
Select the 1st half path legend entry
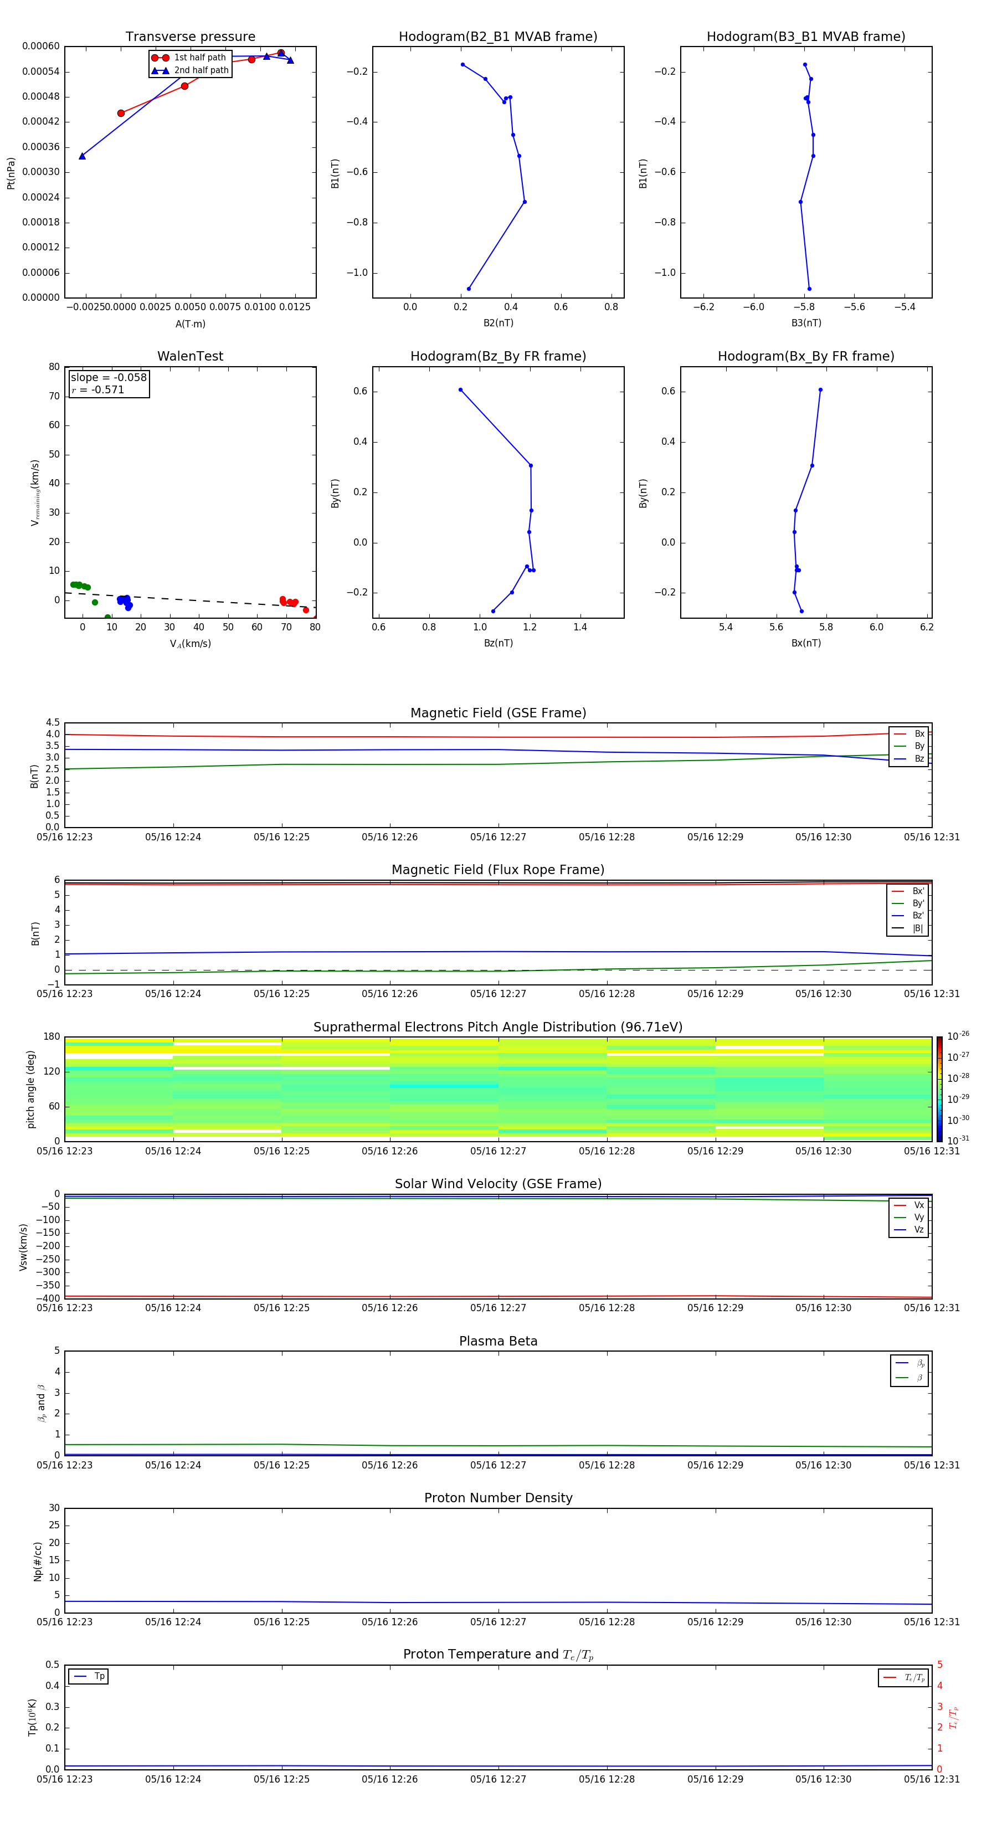click(x=189, y=58)
